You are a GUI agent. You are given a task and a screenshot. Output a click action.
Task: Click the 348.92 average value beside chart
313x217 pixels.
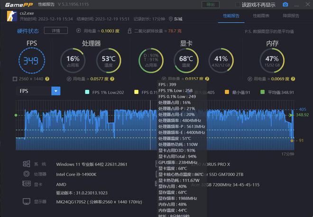(302, 115)
